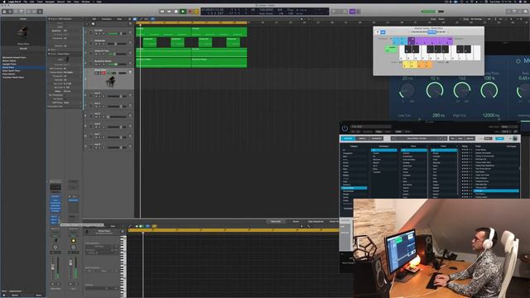530x298 pixels.
Task: Open the Track menu in menu bar
Action: point(40,2)
